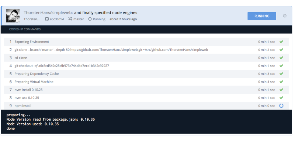Click the CODESHIP COMMANDS header
The image size is (295, 142).
25,30
